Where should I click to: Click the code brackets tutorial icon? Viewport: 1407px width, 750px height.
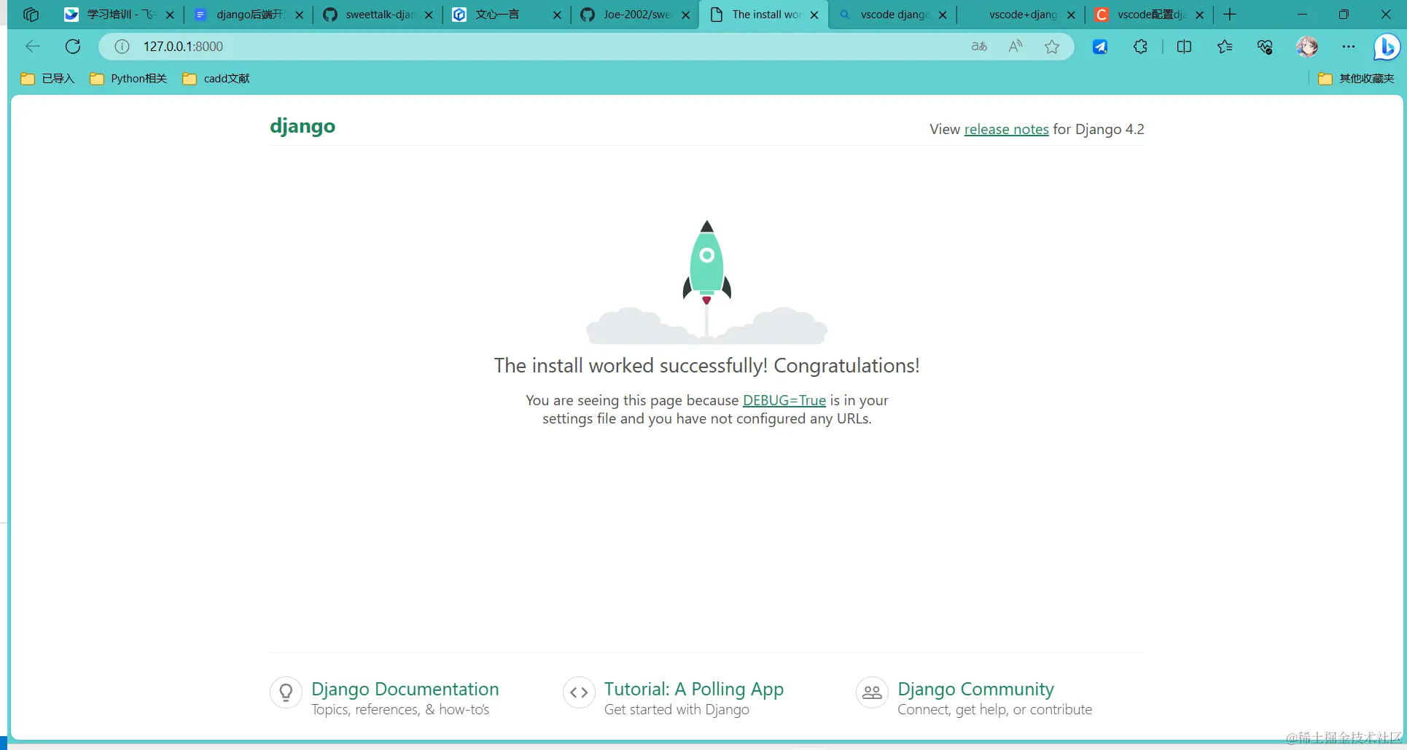pos(579,692)
